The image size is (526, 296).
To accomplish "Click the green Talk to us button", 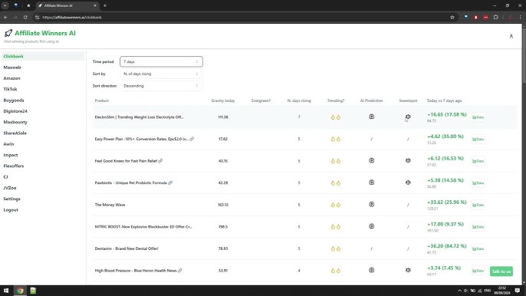I will click(x=501, y=271).
